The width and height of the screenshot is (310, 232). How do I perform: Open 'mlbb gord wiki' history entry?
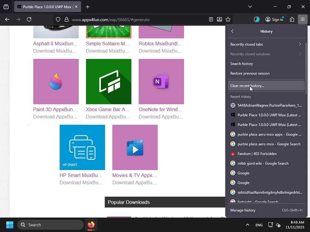(x=266, y=163)
